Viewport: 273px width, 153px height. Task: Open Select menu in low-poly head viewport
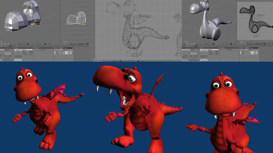point(5,44)
